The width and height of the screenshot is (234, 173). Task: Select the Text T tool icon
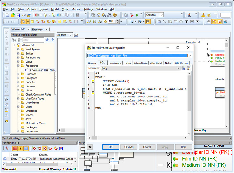(x=187, y=22)
